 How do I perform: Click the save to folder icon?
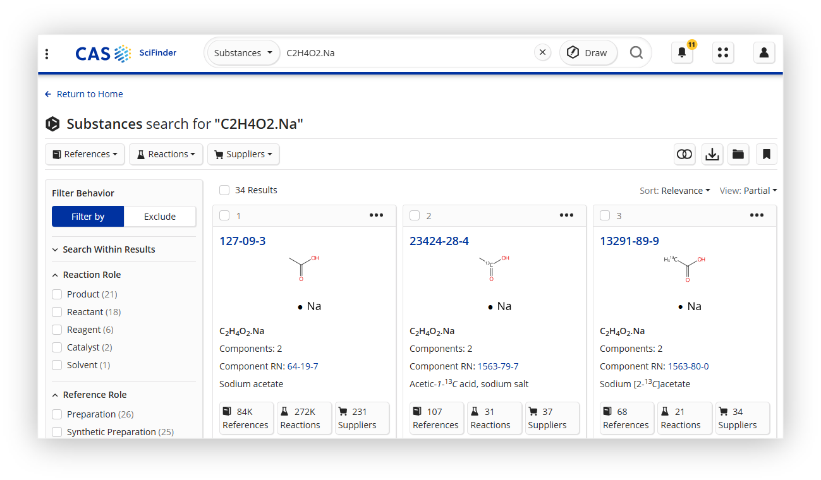click(x=738, y=154)
